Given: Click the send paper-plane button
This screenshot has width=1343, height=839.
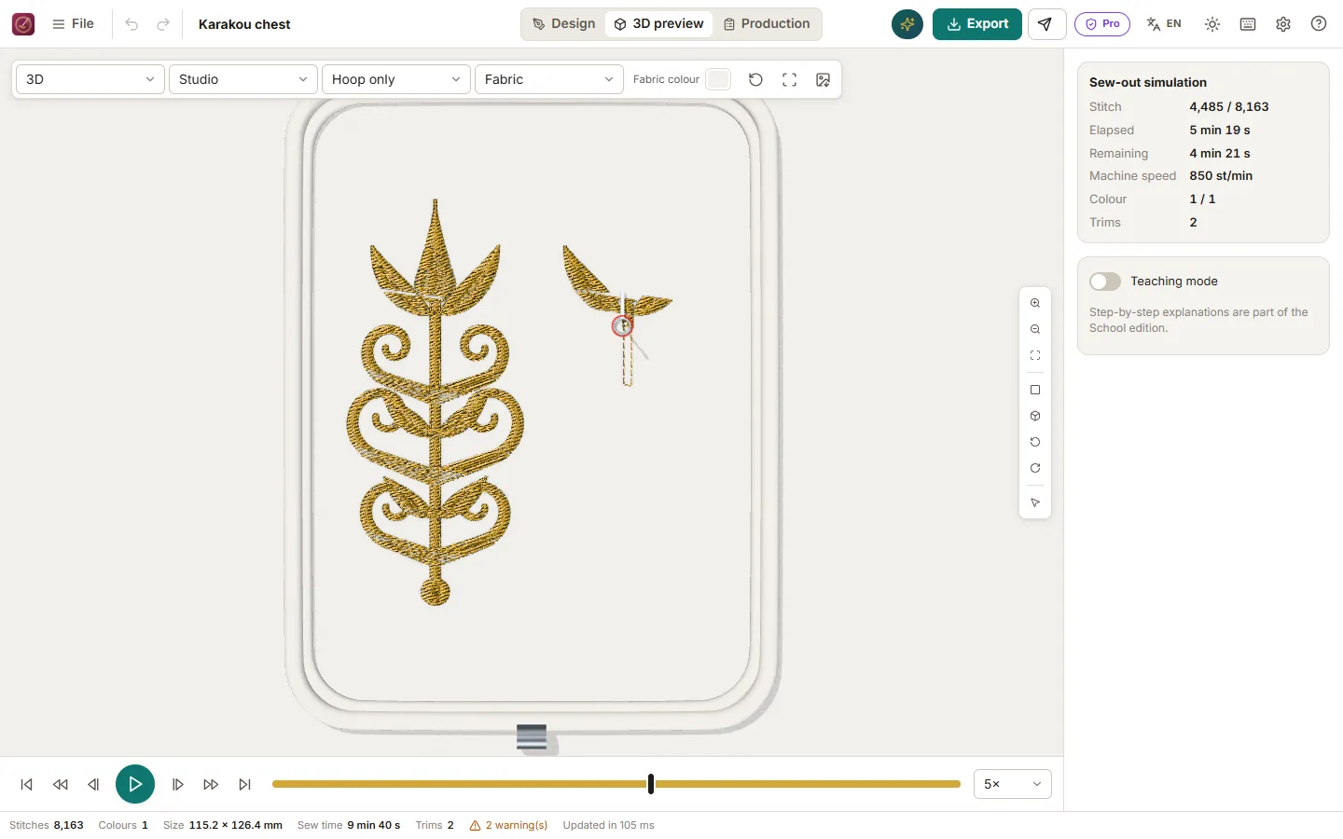Looking at the screenshot, I should pyautogui.click(x=1046, y=24).
